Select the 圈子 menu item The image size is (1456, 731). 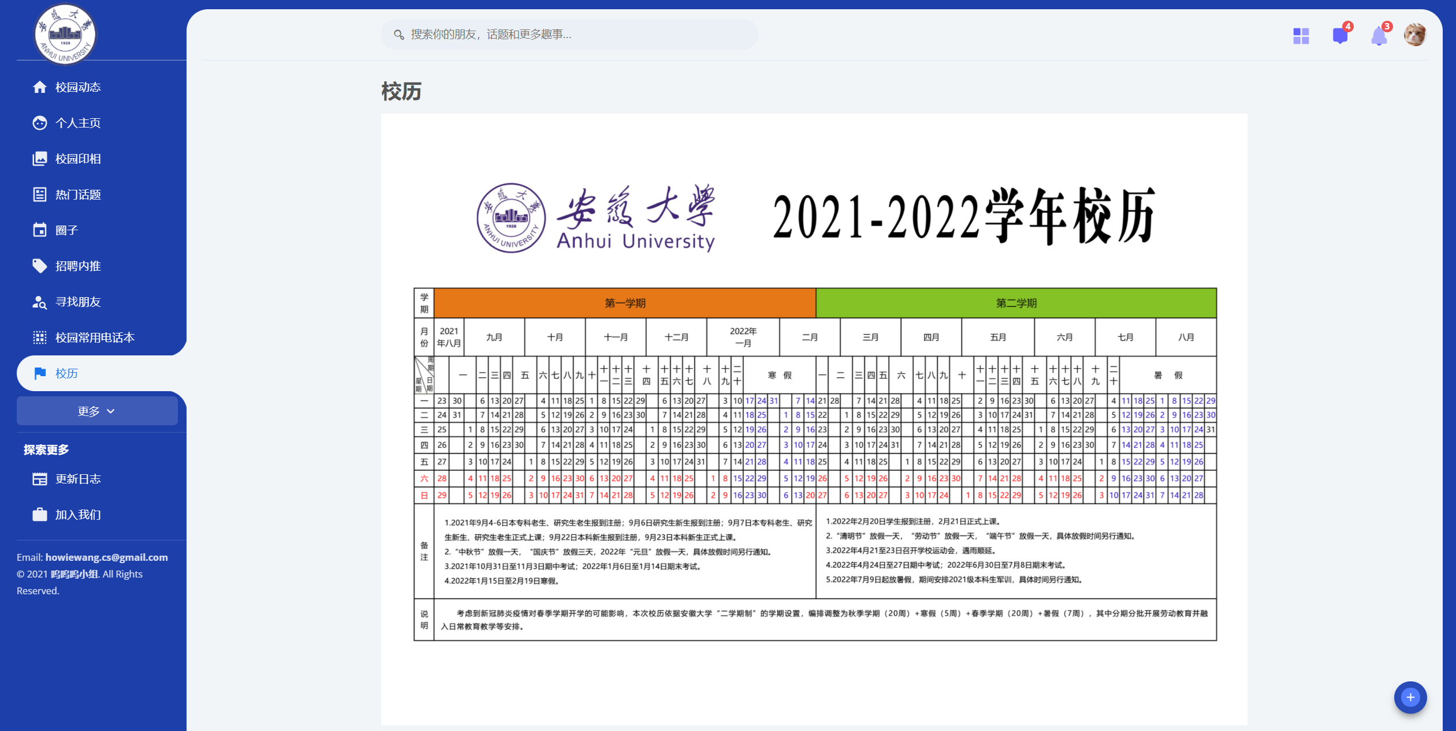pos(66,230)
